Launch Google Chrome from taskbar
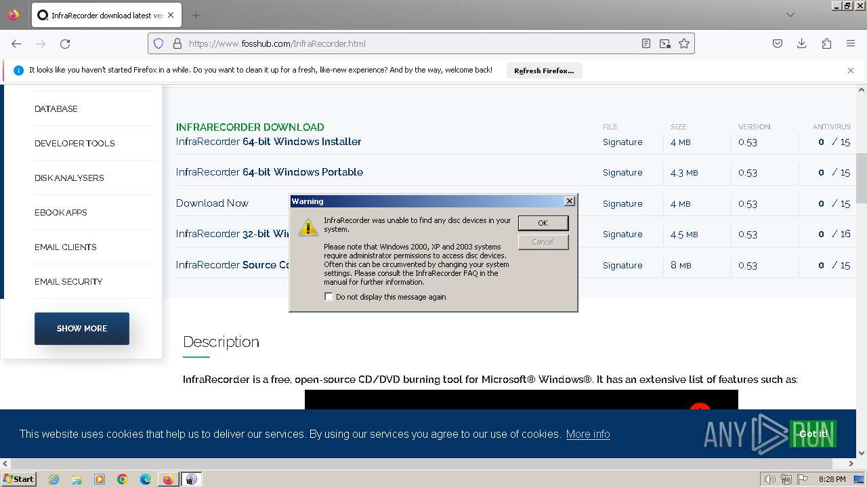The width and height of the screenshot is (867, 488). point(123,479)
